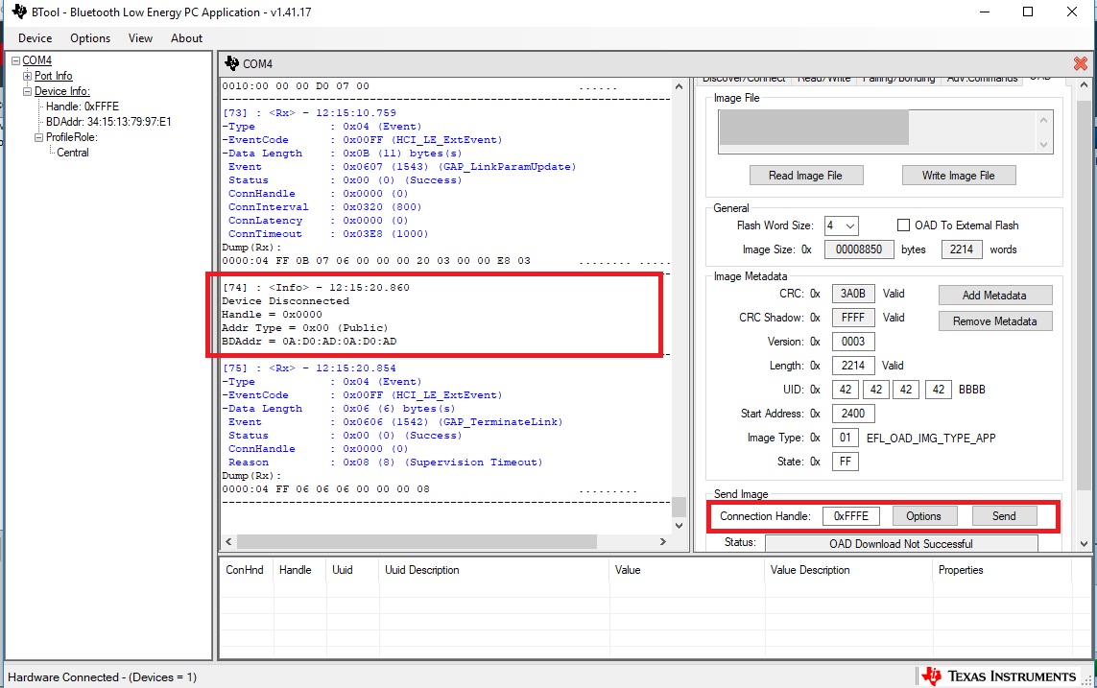Click the image size words field
The image size is (1097, 688).
point(962,249)
